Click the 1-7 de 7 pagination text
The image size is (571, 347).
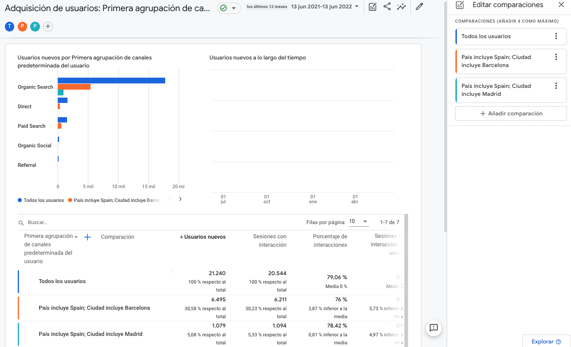389,222
